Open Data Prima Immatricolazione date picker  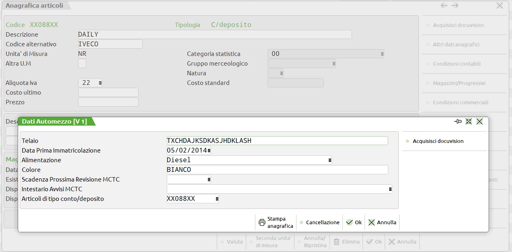tap(209, 151)
